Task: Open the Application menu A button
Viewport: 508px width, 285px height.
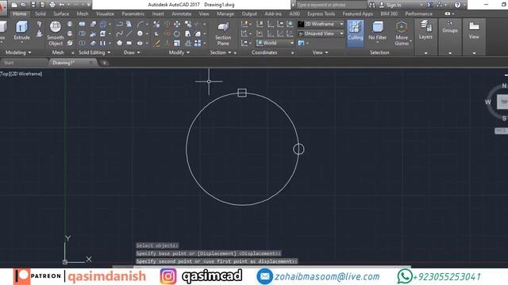Action: (2, 7)
